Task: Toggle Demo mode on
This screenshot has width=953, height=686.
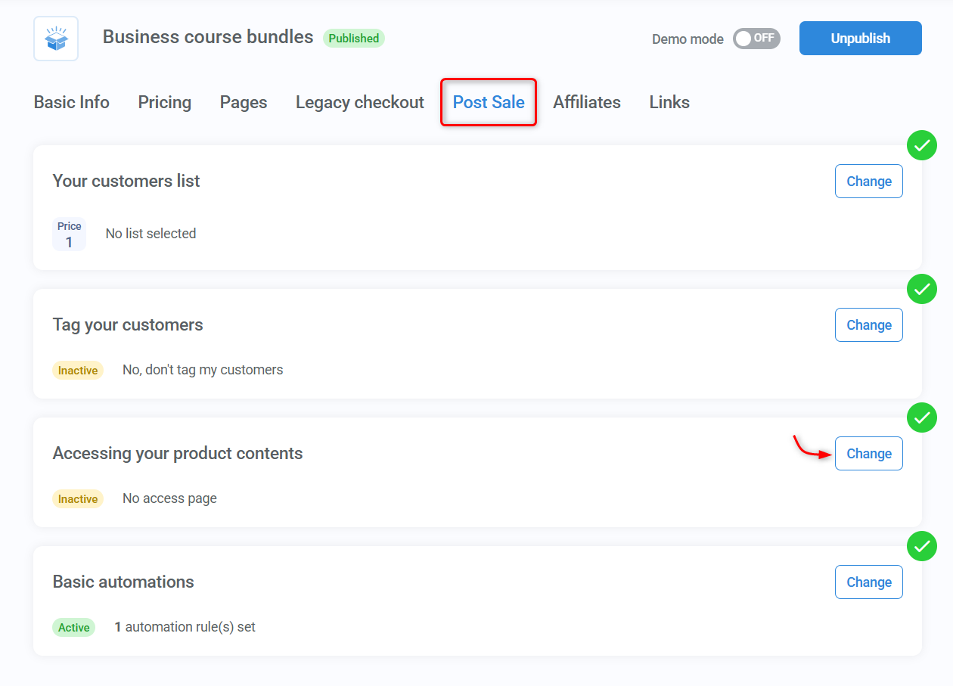Action: click(x=756, y=38)
